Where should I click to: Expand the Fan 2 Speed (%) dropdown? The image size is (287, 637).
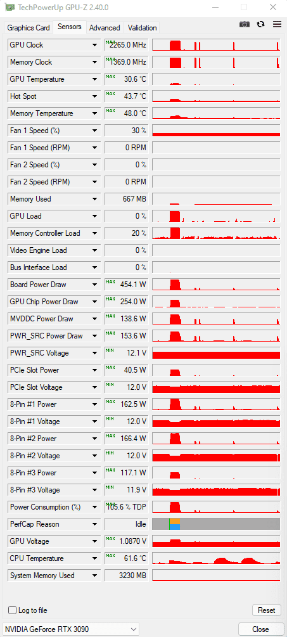(x=94, y=165)
